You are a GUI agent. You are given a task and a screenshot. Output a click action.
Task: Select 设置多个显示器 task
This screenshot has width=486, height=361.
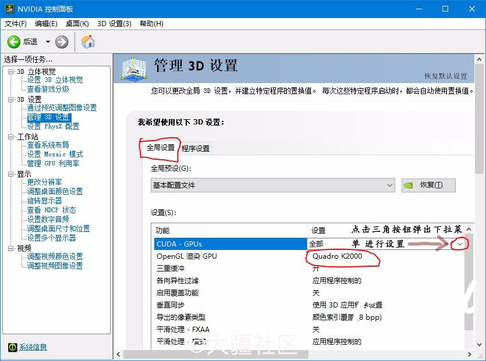click(51, 238)
